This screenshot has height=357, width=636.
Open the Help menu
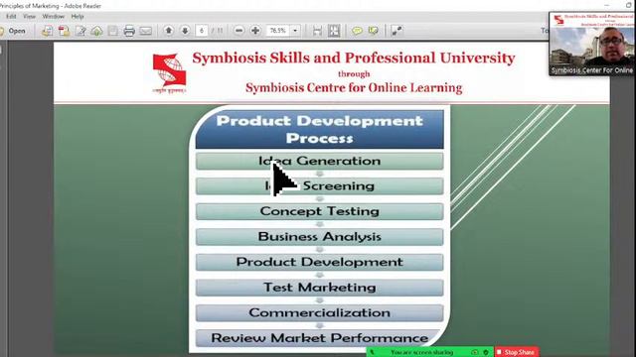pos(78,16)
